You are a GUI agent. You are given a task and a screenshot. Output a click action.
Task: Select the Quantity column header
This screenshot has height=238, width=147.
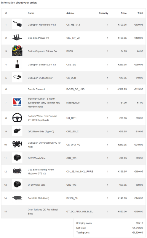coord(103,13)
